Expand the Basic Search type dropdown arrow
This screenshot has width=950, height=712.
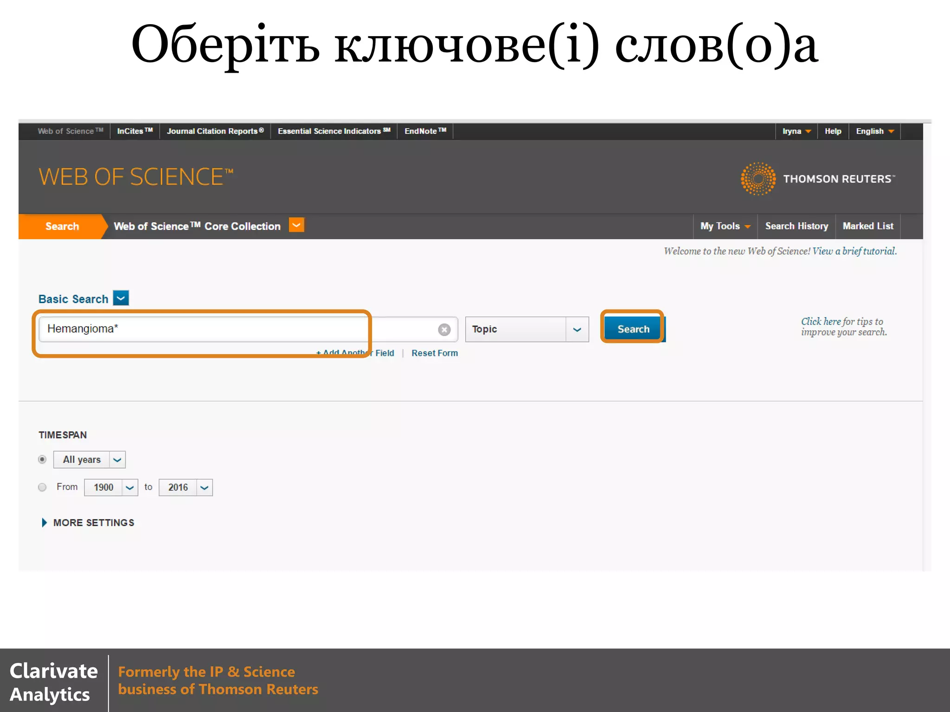[121, 298]
